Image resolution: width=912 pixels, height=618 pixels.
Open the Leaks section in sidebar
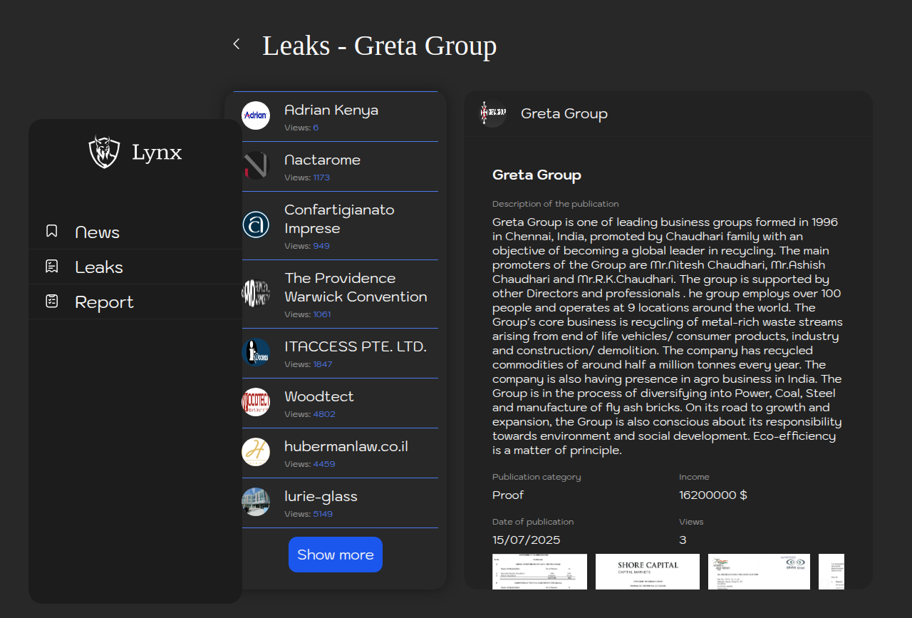tap(135, 267)
